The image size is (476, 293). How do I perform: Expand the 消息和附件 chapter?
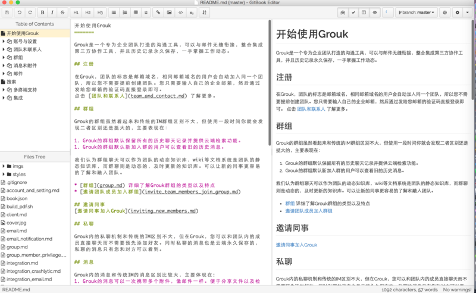pyautogui.click(x=4, y=66)
